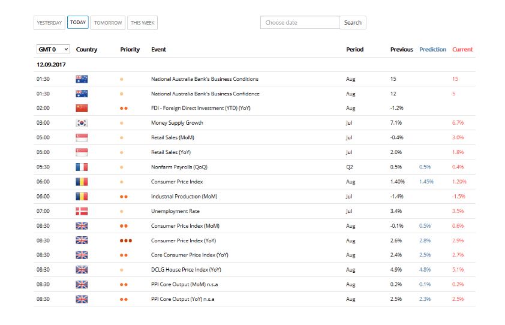505x325 pixels.
Task: Click the South Korea flag icon
Action: tap(82, 123)
